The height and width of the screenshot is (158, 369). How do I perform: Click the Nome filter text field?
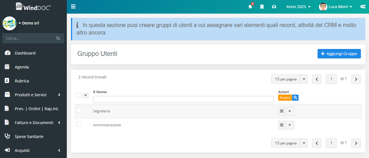(183, 100)
